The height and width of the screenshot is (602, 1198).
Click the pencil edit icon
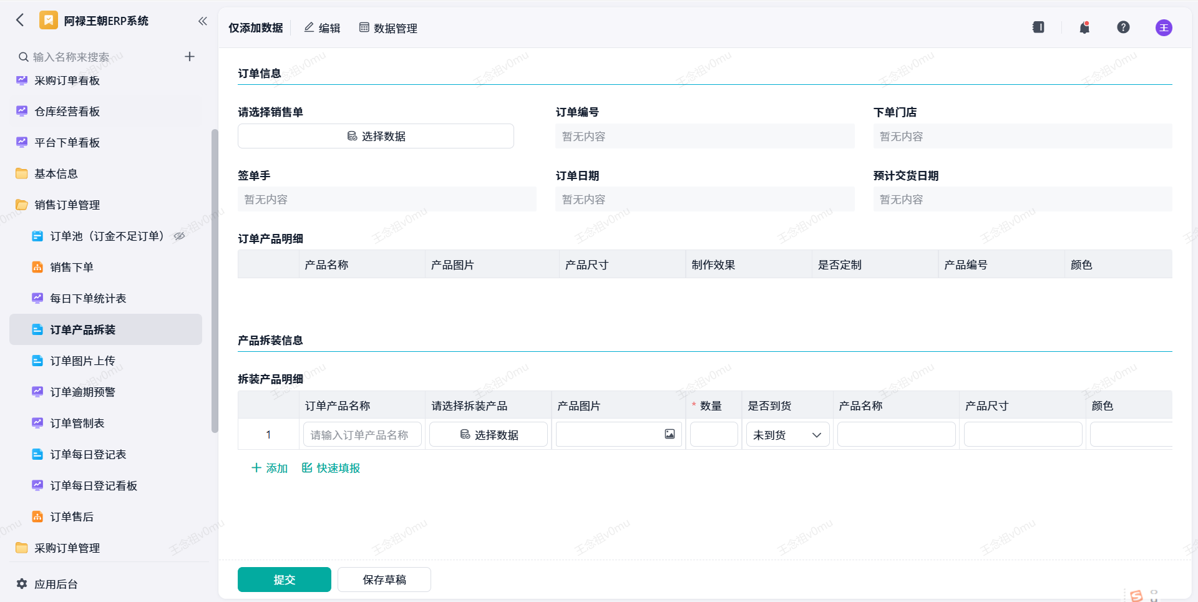pos(309,27)
